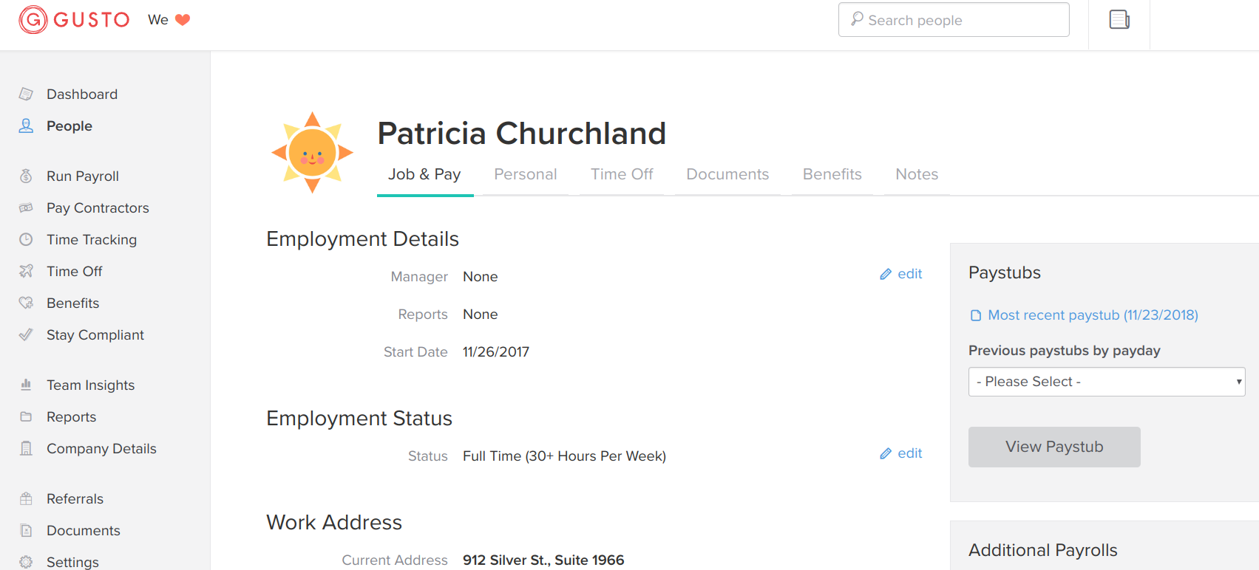Open the most recent paystub link
Viewport: 1259px width, 570px height.
pos(1092,315)
